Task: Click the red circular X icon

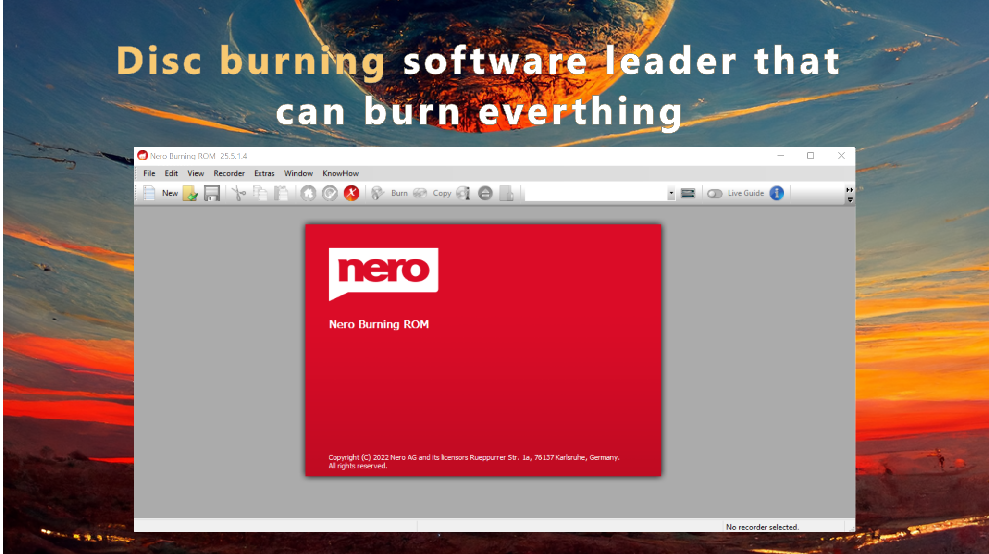Action: point(351,193)
